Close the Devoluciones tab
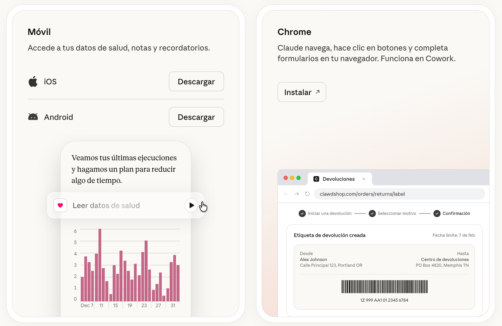502x326 pixels. (364, 179)
